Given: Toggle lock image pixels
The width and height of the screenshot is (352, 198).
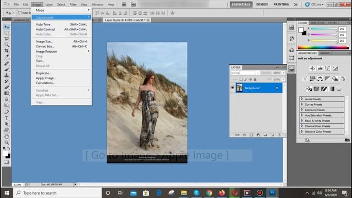Looking at the screenshot, I should click(x=246, y=79).
